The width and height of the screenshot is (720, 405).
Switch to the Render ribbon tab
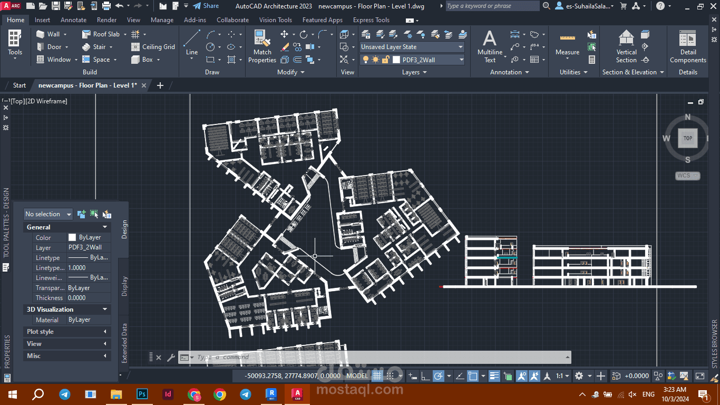point(107,20)
